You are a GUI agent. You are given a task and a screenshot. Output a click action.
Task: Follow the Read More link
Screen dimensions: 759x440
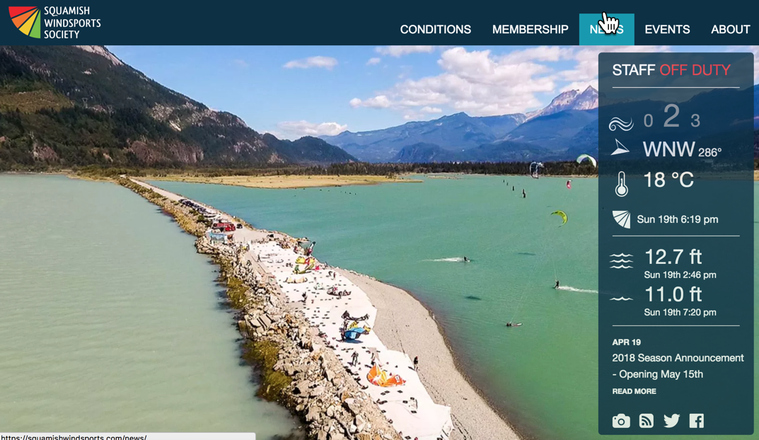click(x=634, y=391)
